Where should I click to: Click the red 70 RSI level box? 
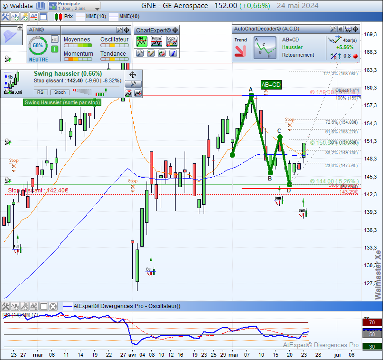[x=372, y=322]
